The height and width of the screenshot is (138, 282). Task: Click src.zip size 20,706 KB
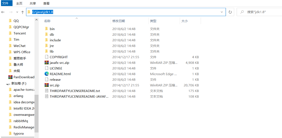click(x=191, y=85)
